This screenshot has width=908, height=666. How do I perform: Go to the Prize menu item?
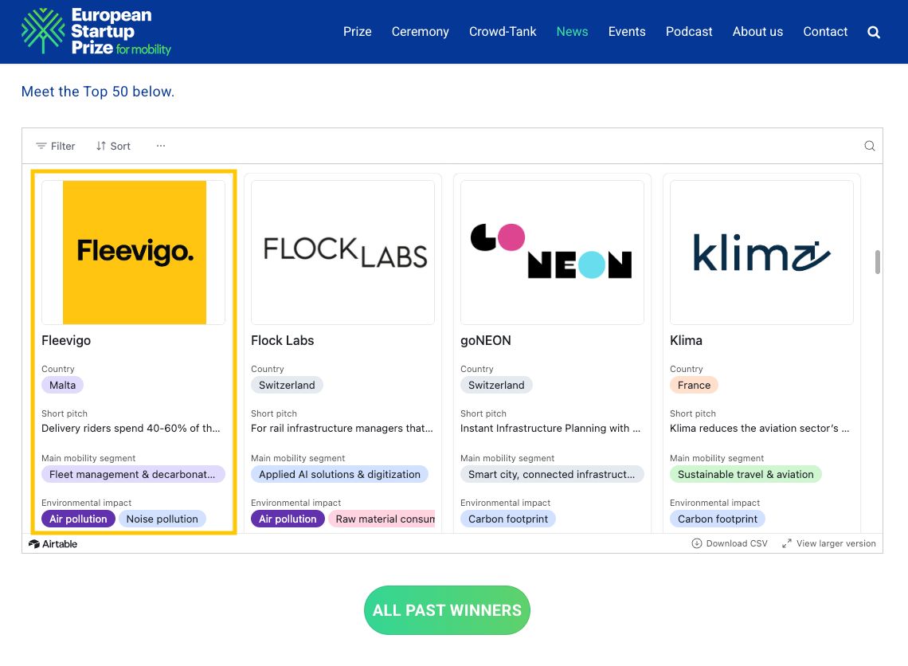[x=358, y=32]
